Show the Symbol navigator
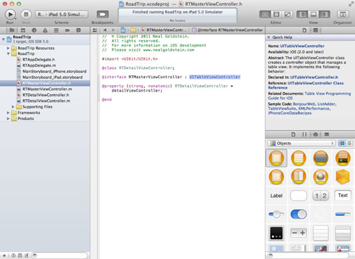355x259 pixels. click(23, 30)
